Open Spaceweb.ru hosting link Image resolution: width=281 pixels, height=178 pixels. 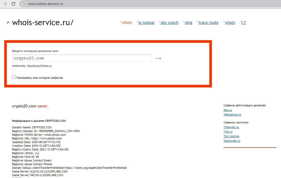(x=232, y=141)
